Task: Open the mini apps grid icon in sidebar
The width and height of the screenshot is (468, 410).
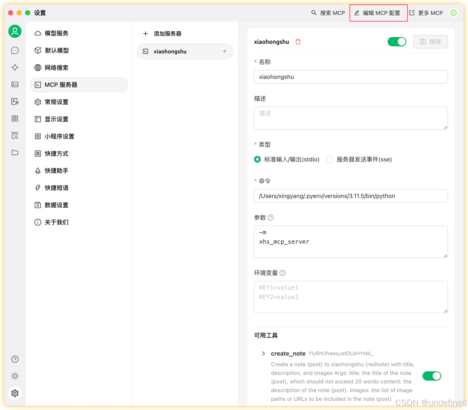Action: [x=15, y=119]
